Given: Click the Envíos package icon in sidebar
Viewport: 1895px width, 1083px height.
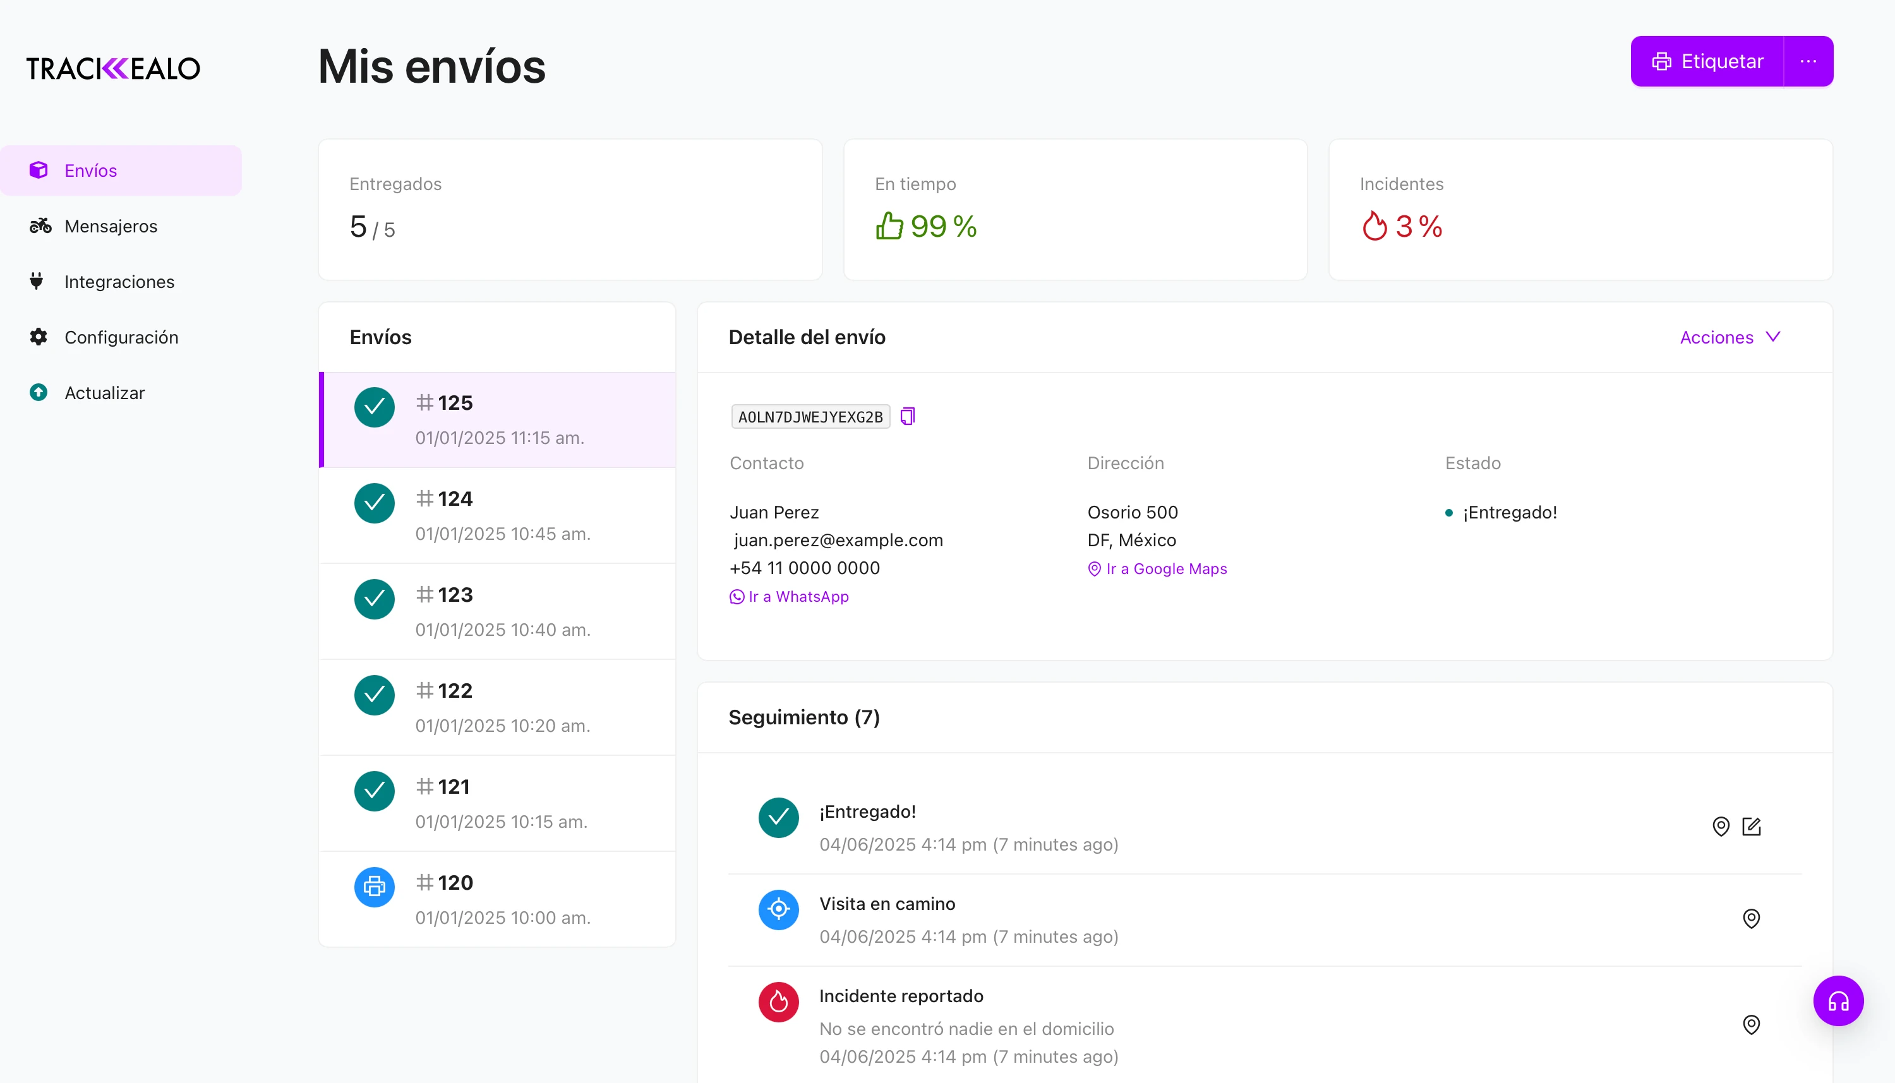Looking at the screenshot, I should tap(39, 170).
